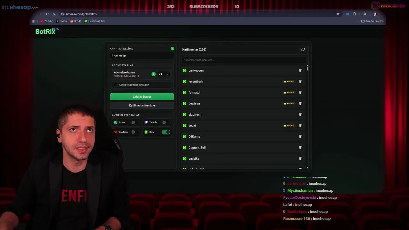Click trash icon beside 06Dante
Image resolution: width=409 pixels, height=230 pixels.
pos(300,136)
